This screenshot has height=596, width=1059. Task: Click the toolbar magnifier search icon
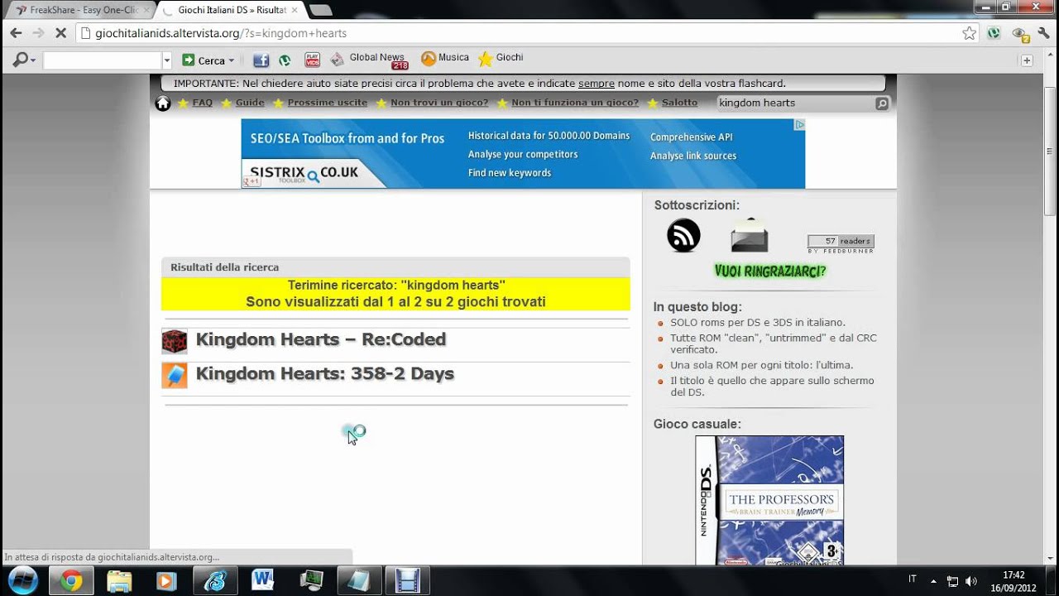pos(18,60)
